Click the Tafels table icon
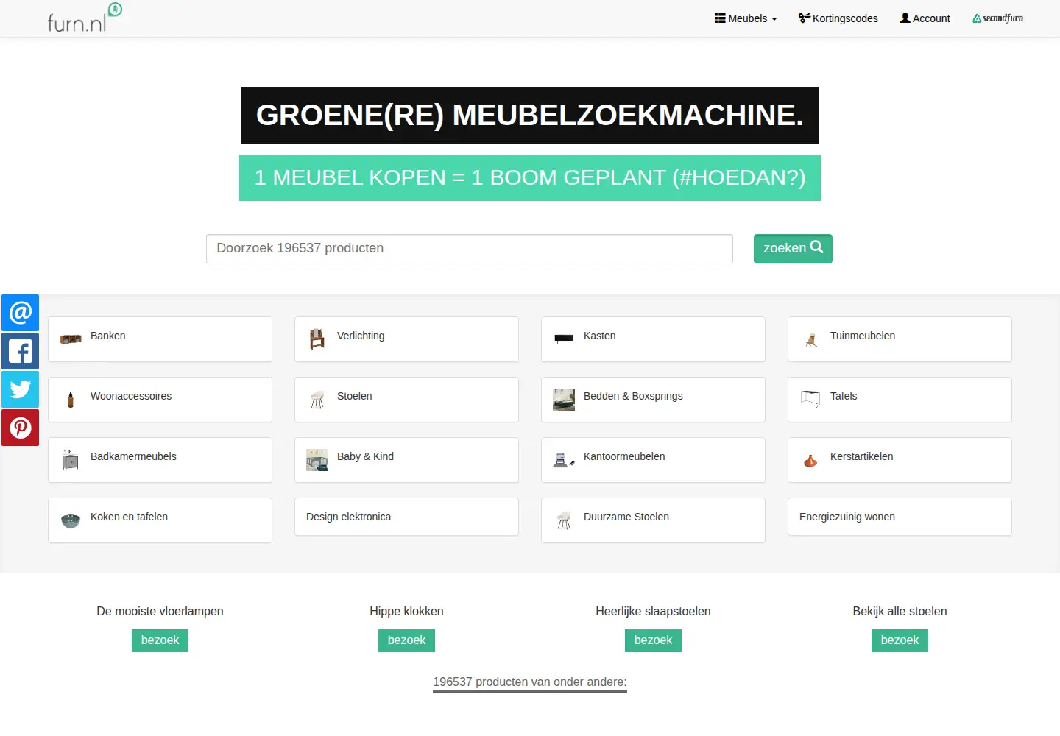Viewport: 1060px width, 736px height. click(x=810, y=400)
